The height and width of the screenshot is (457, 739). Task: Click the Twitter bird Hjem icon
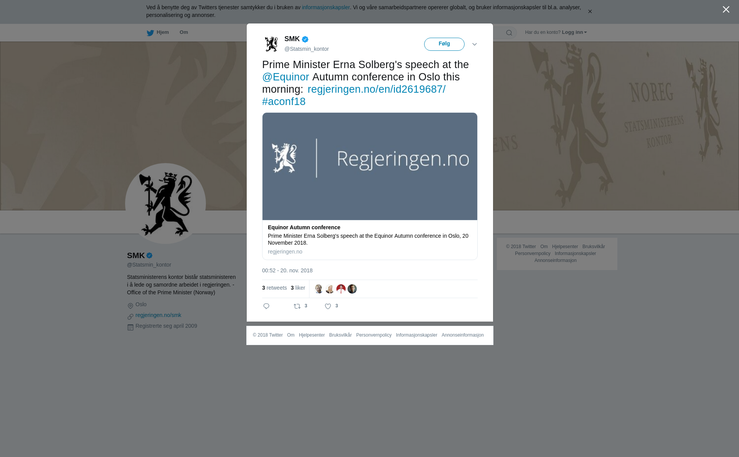click(150, 33)
